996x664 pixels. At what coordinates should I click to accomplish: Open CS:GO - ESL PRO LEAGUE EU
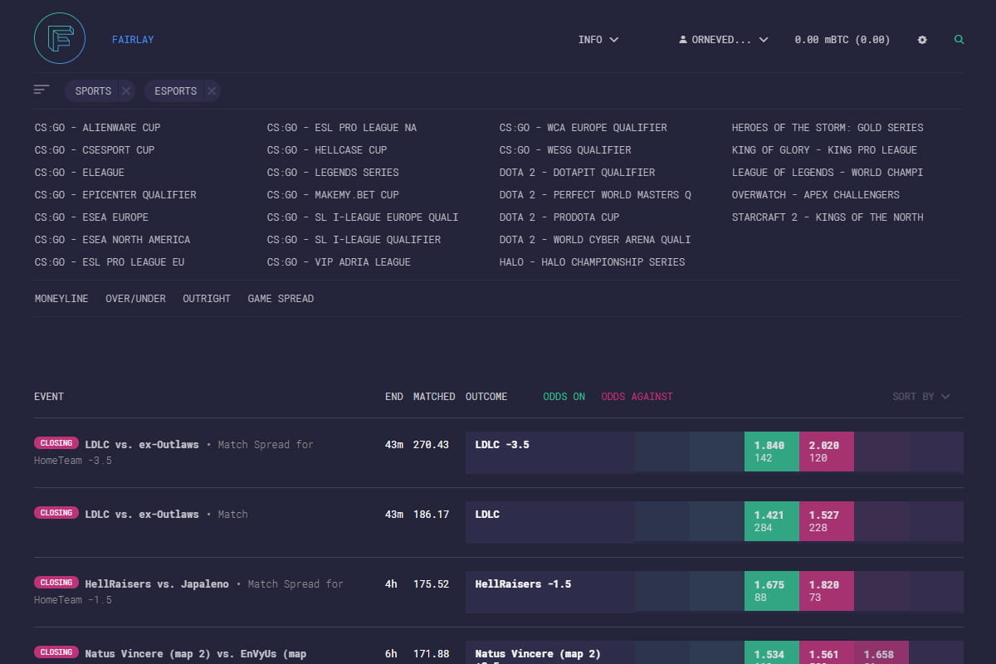[110, 262]
